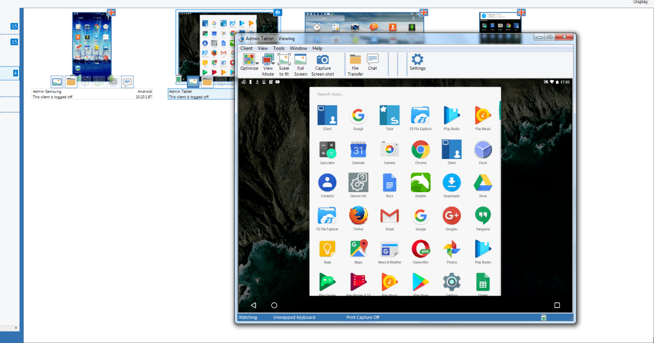Click the Optimize color grid button

pos(249,59)
